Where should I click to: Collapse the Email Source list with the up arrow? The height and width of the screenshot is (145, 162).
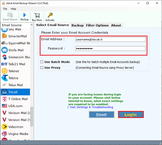pyautogui.click(x=32, y=25)
